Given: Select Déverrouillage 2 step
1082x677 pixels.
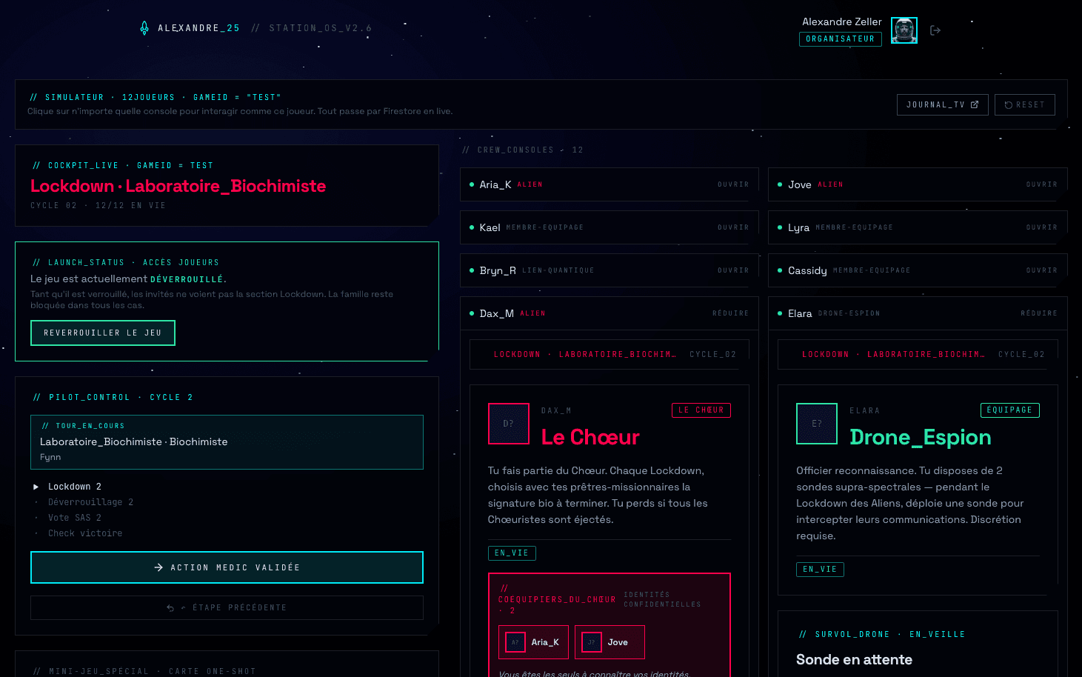Looking at the screenshot, I should pyautogui.click(x=90, y=502).
